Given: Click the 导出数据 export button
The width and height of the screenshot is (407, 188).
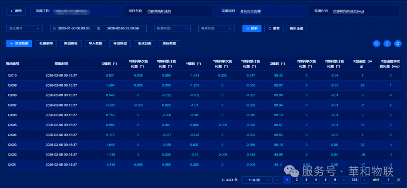Looking at the screenshot, I should (120, 44).
